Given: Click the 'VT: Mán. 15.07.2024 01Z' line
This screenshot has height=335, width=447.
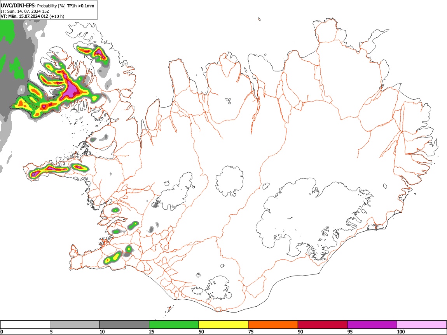Looking at the screenshot, I should click(24, 16).
